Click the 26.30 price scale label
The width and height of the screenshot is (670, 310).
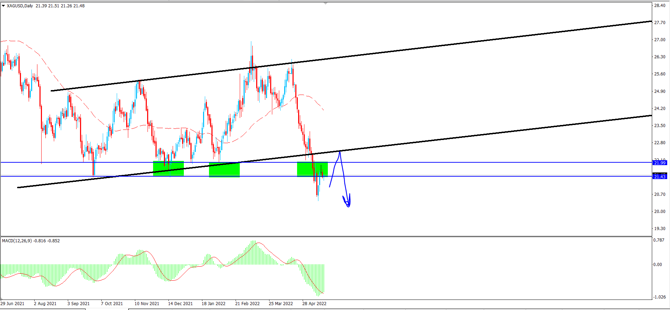660,57
